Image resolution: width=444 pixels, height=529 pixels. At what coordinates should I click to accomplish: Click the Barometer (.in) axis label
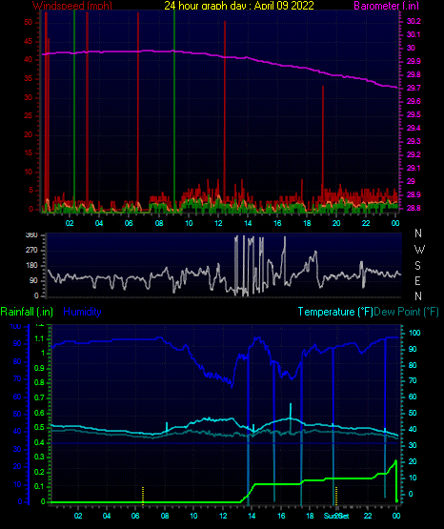[386, 6]
